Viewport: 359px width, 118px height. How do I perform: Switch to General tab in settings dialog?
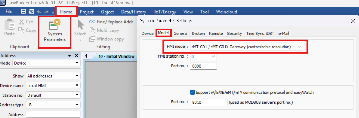pyautogui.click(x=180, y=33)
